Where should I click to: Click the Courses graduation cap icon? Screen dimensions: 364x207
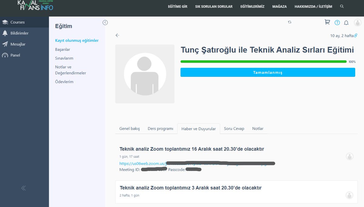pos(5,22)
